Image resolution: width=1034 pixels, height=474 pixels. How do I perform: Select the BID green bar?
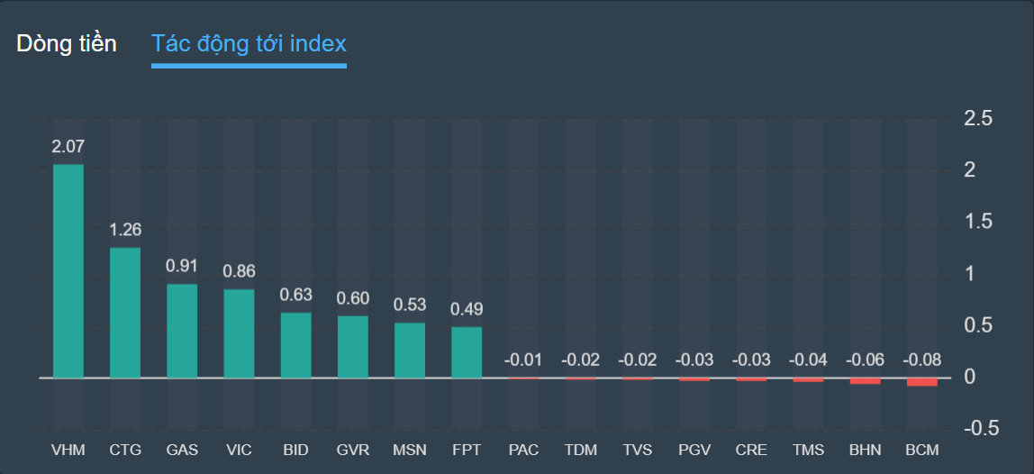(295, 345)
